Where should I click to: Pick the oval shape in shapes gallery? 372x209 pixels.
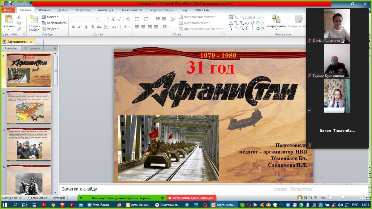tap(252, 17)
